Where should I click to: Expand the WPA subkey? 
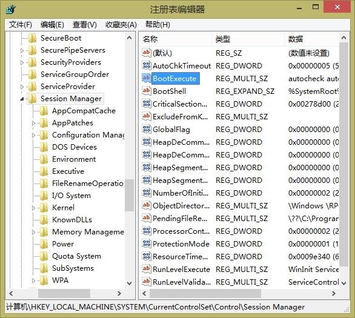(x=33, y=280)
